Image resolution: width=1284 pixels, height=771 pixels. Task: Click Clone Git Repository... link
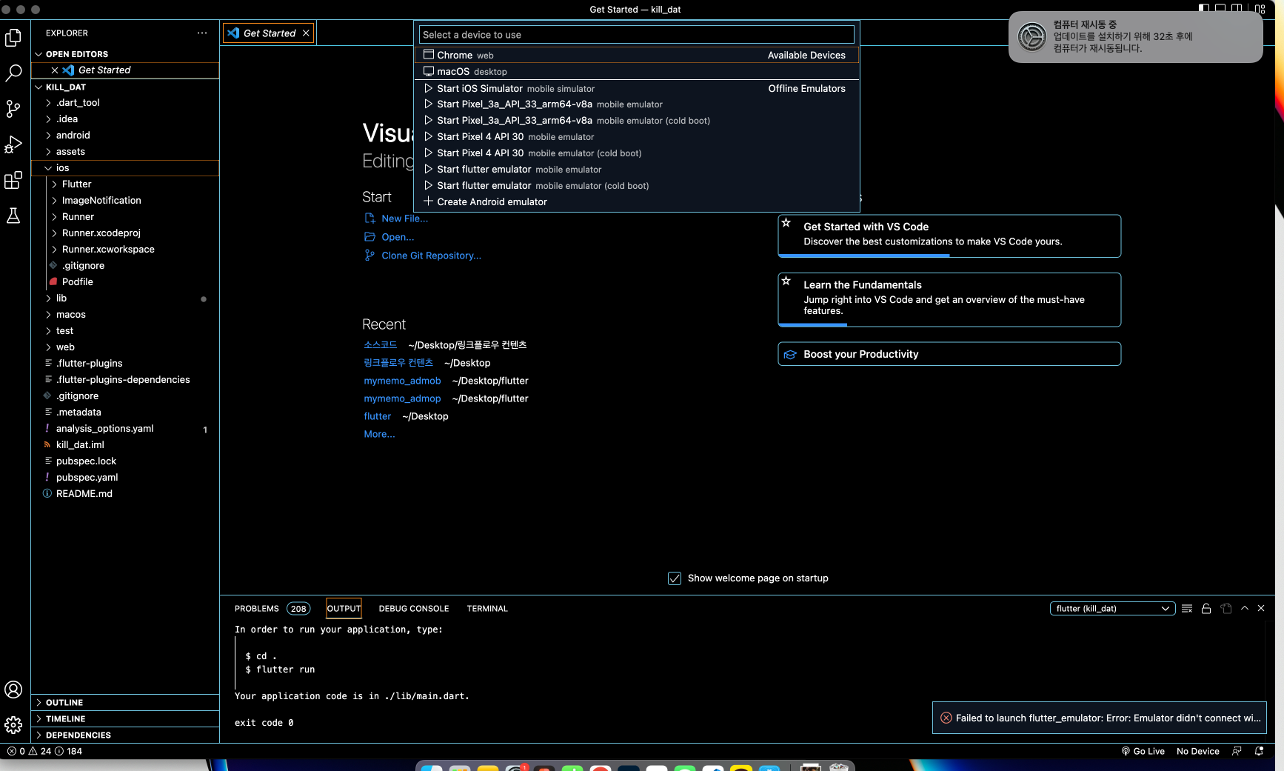[432, 256]
